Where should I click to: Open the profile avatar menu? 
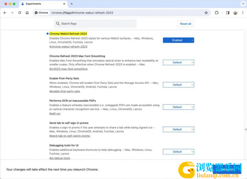tap(235, 13)
